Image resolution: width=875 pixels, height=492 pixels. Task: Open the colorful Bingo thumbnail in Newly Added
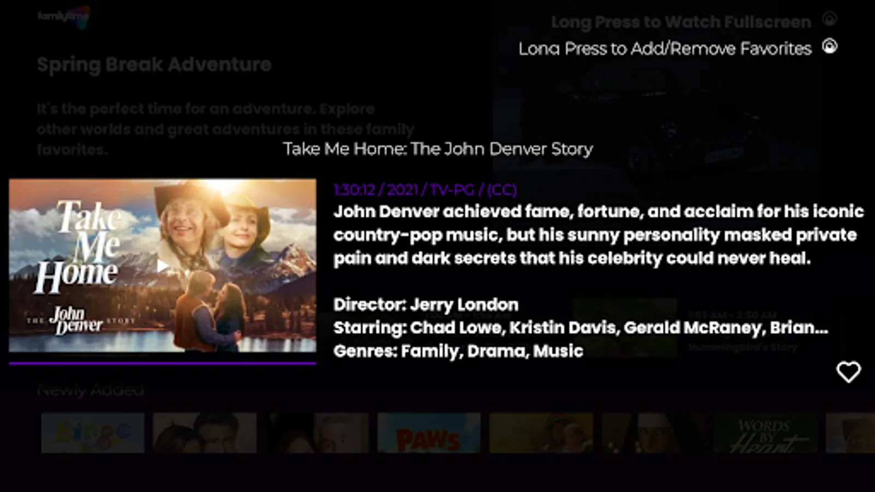point(93,433)
